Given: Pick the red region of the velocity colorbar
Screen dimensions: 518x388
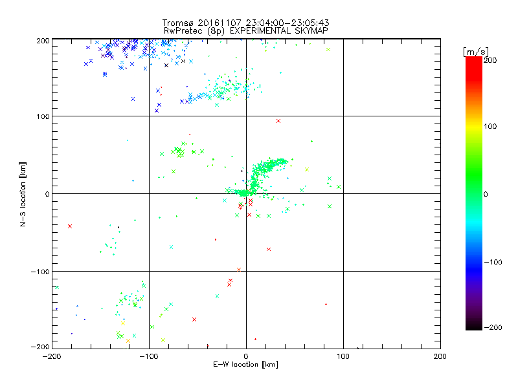Looking at the screenshot, I should click(474, 68).
